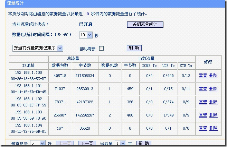227x147 pixels.
Task: Click the ICMP Tx column header
Action: click(149, 66)
